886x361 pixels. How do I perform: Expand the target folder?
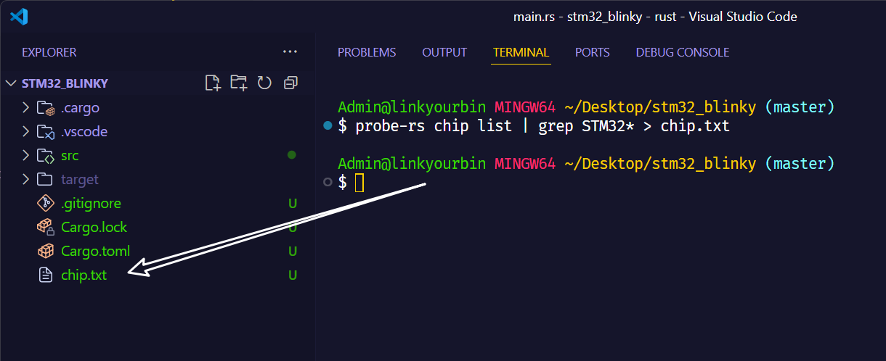[26, 180]
